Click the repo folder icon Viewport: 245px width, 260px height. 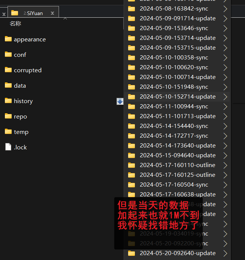[x=8, y=116]
